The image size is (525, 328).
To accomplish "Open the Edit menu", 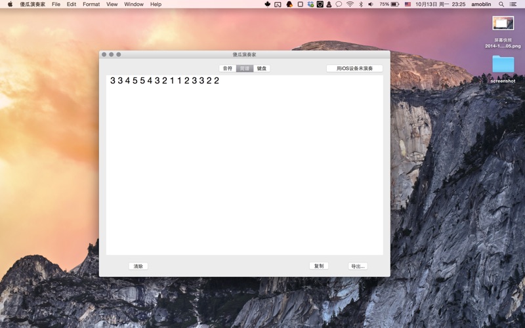I will coord(72,4).
